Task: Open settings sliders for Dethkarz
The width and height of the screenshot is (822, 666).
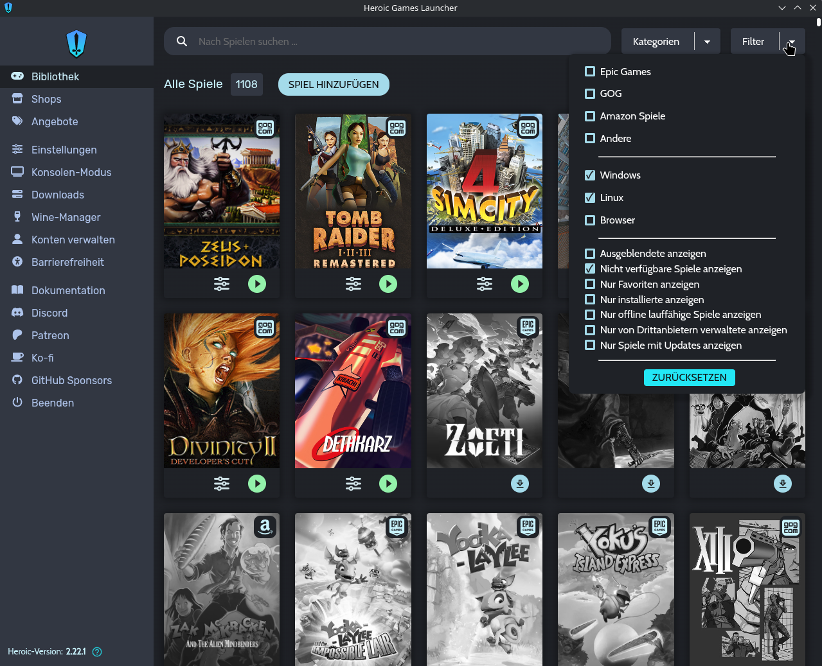Action: pos(353,484)
